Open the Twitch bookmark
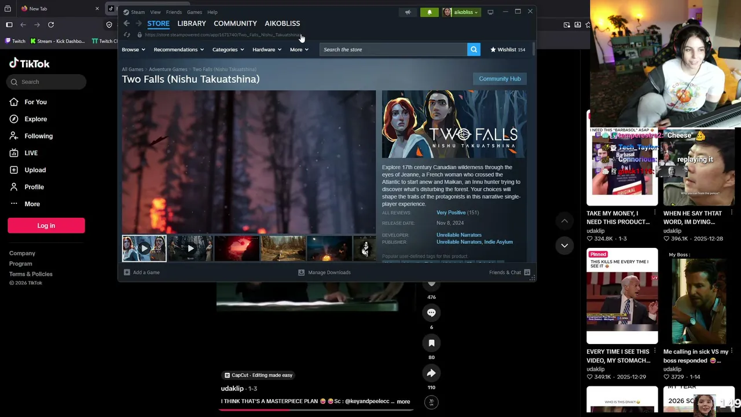Screen dimensions: 741x417 15,41
